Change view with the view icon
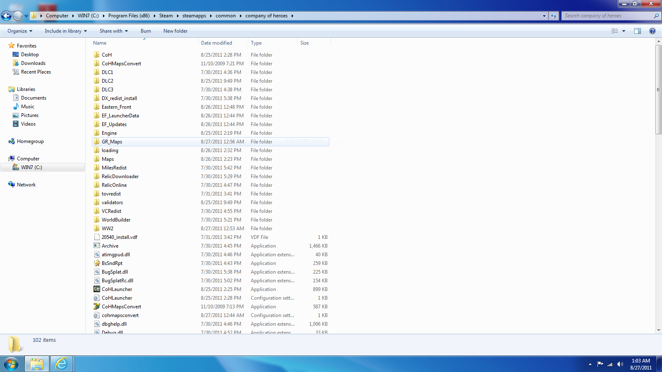 (615, 31)
